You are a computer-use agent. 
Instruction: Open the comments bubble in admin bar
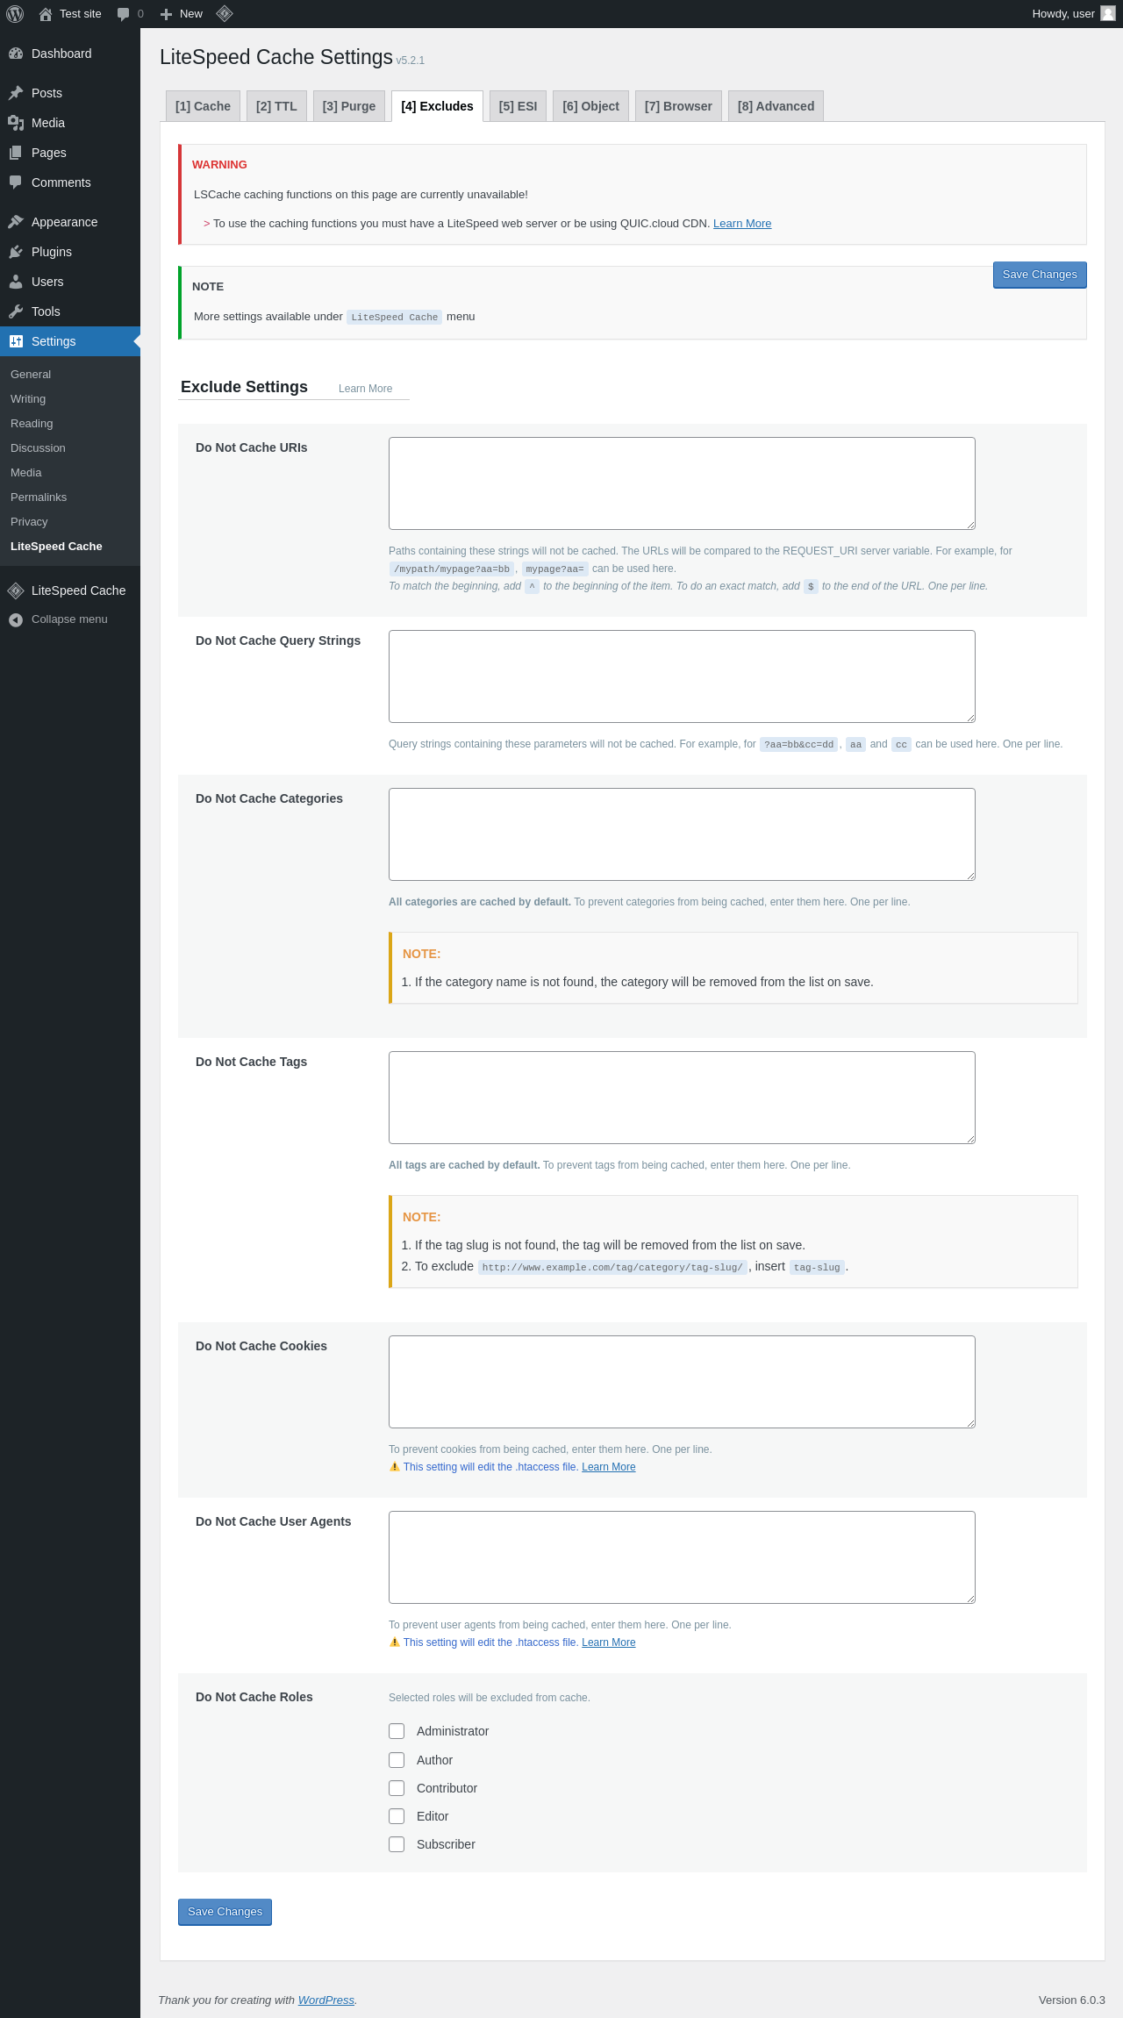[124, 14]
